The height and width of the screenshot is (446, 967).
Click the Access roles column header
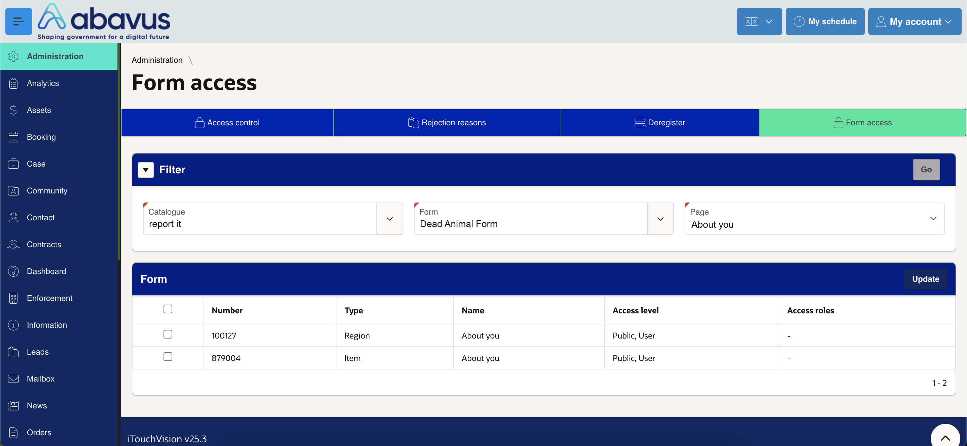click(x=811, y=310)
